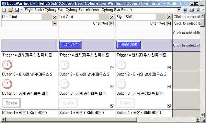Image resolution: width=206 pixels, height=123 pixels.
Task: Click the print profile icon
Action: coord(192,10)
